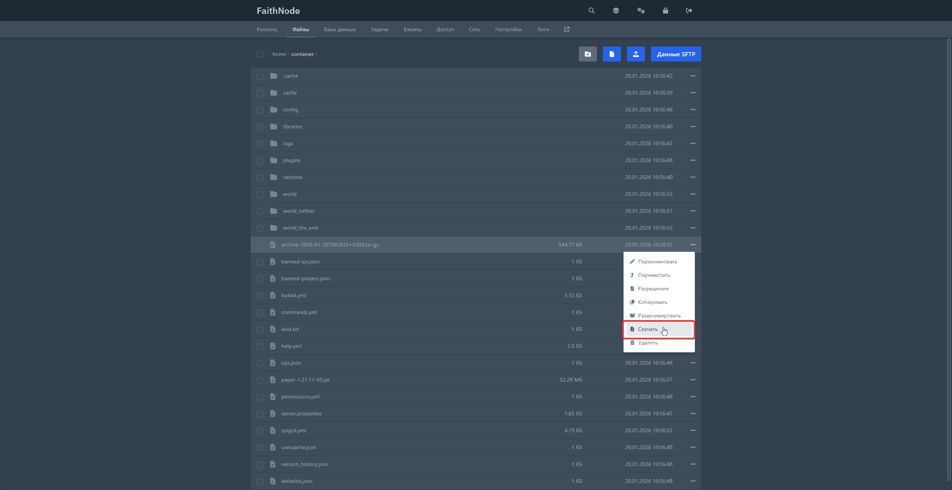
Task: Check the box beside plugins folder
Action: point(260,161)
